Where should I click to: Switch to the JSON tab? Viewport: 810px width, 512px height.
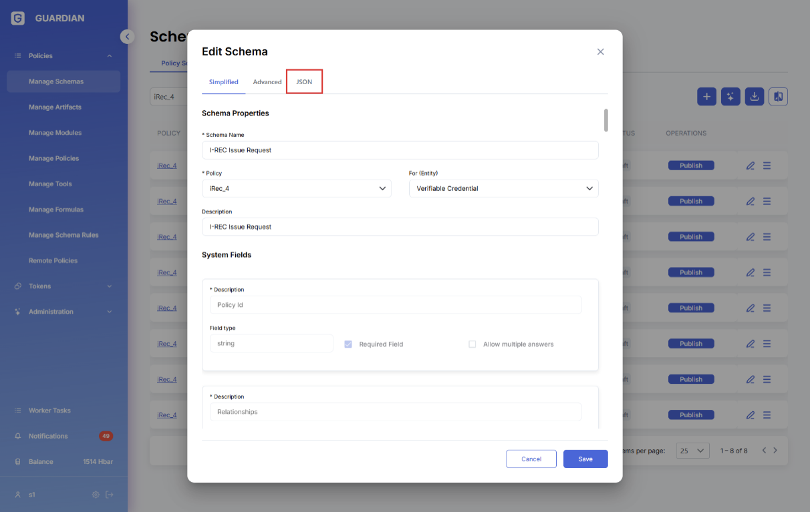coord(304,82)
